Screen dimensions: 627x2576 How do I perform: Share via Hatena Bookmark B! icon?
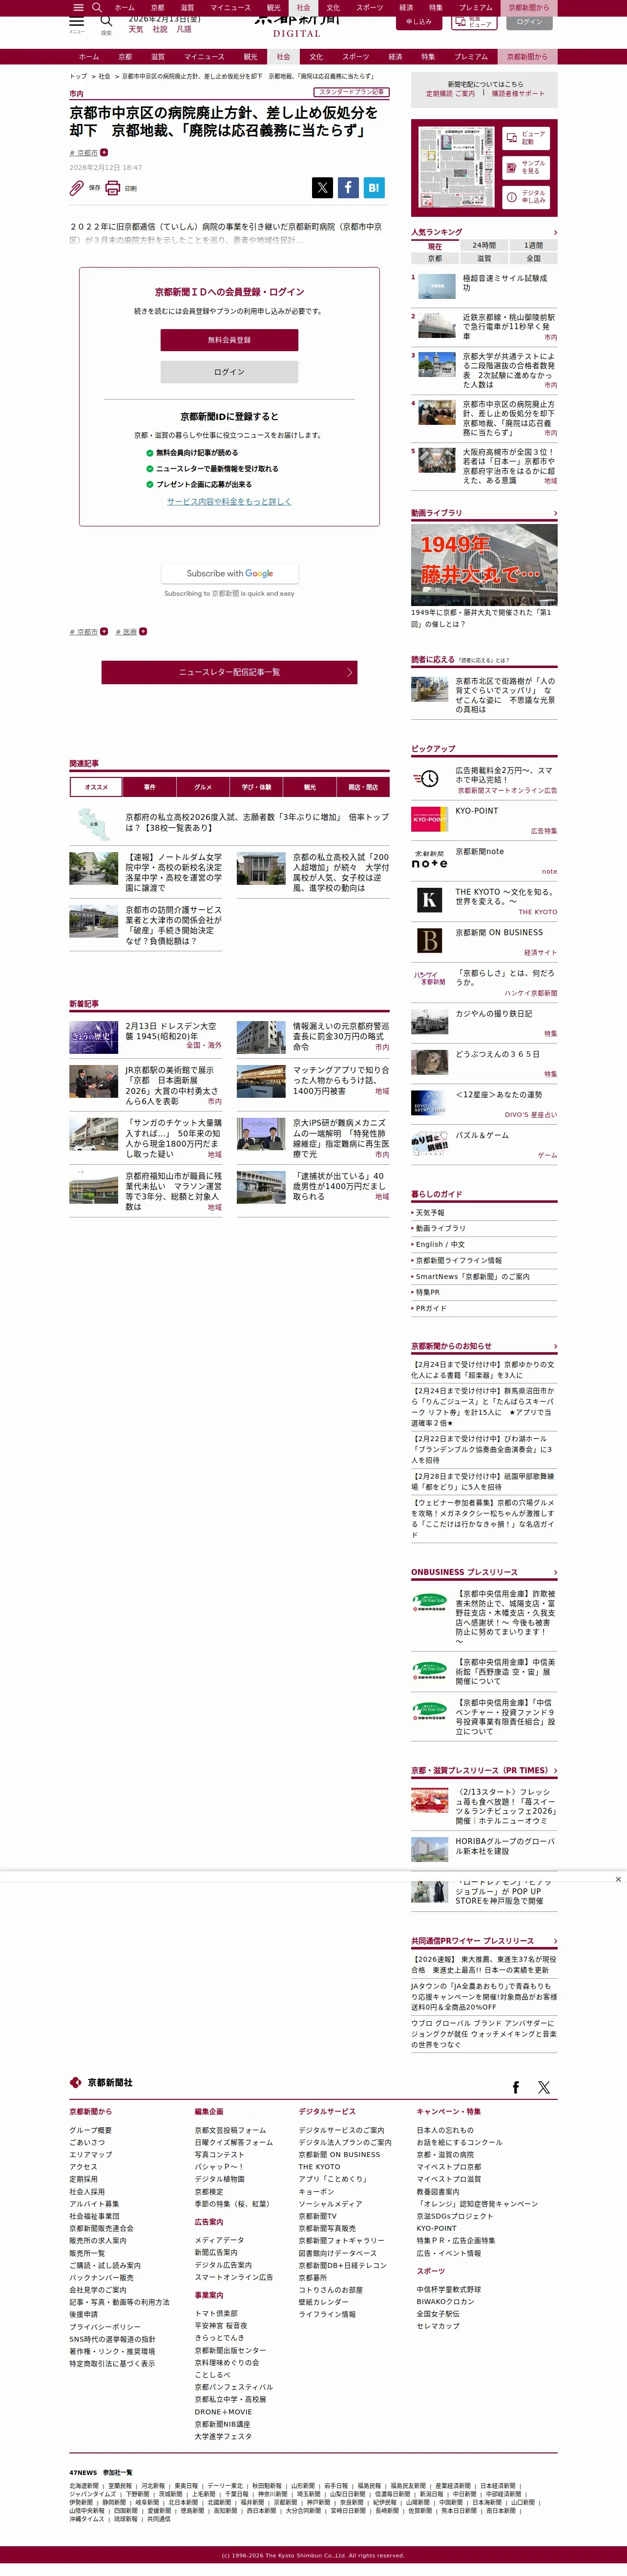(x=373, y=187)
